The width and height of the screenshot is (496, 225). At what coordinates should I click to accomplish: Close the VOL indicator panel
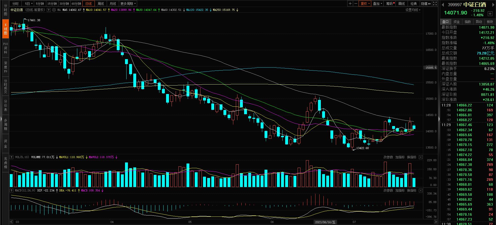pyautogui.click(x=421, y=157)
